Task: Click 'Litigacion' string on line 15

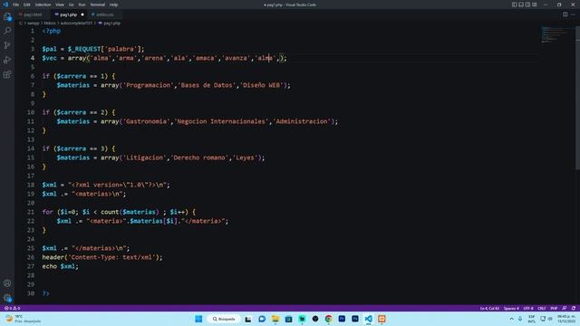Action: tap(144, 158)
